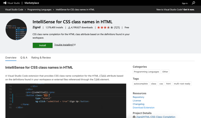Select the multi-root ready tag
Image resolution: width=201 pixels, height=118 pixels.
click(x=182, y=84)
